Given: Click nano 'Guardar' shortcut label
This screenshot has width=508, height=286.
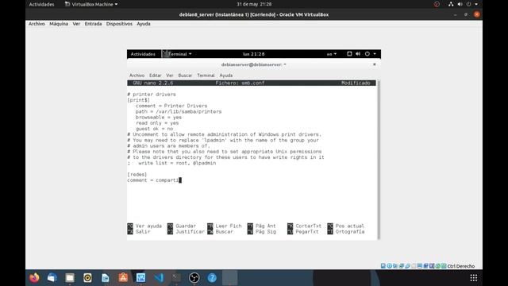Looking at the screenshot, I should [x=186, y=226].
